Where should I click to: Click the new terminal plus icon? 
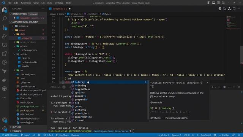click(213, 87)
